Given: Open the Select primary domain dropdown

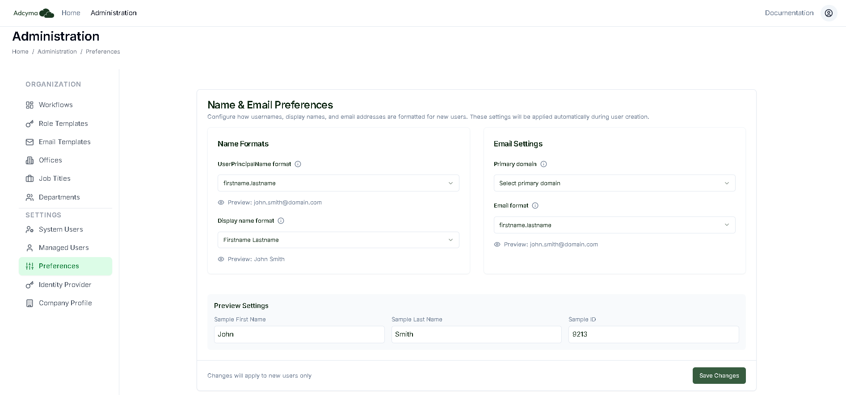Looking at the screenshot, I should point(615,183).
